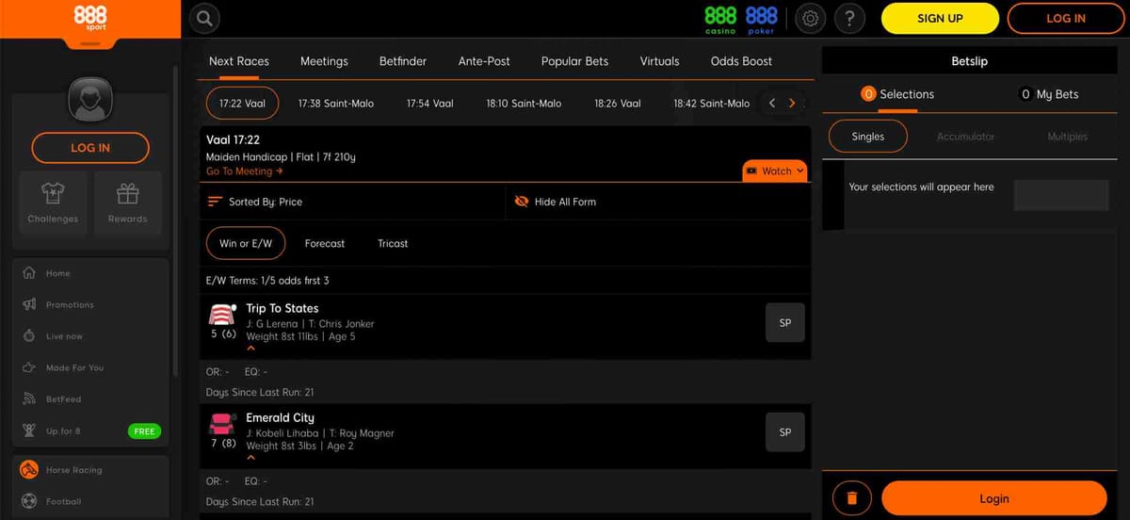Select Horse Racing in sidebar

coord(90,469)
